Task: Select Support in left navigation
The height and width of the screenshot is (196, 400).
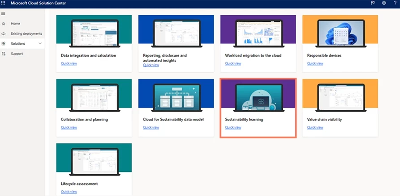Action: pos(17,54)
